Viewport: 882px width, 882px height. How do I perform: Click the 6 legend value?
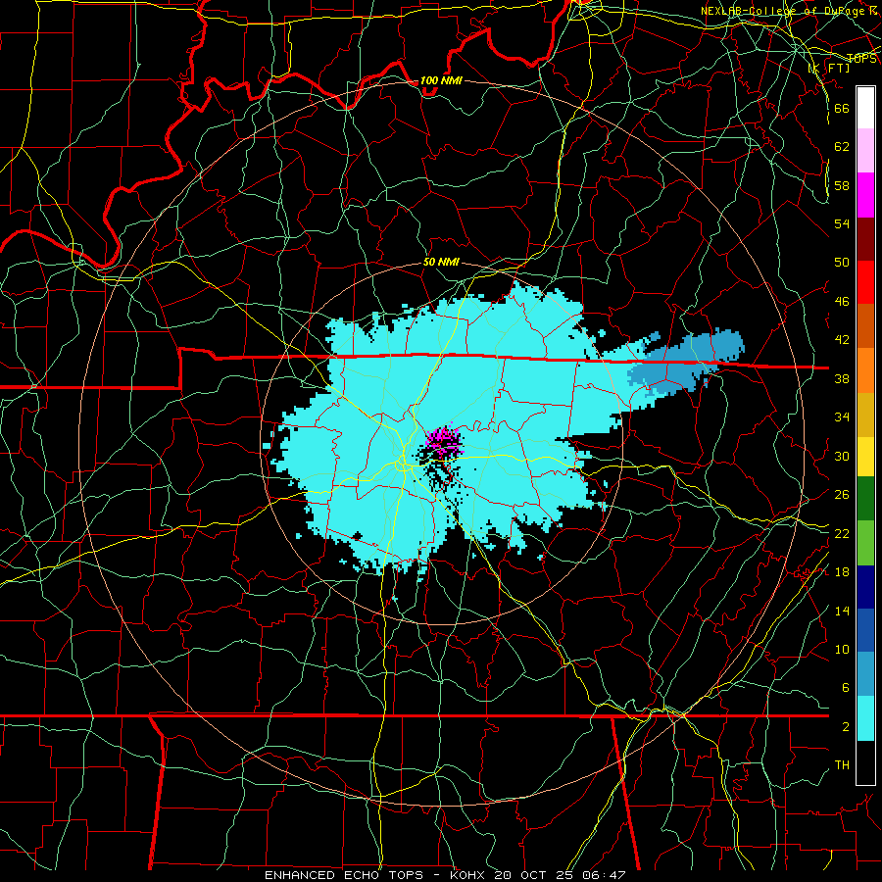coord(845,688)
